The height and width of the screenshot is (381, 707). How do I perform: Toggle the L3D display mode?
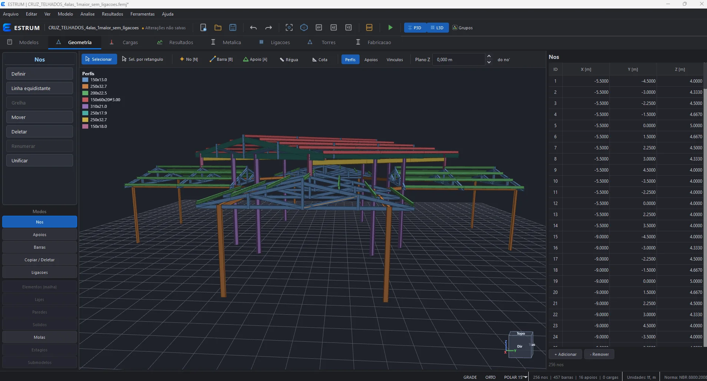(x=437, y=28)
